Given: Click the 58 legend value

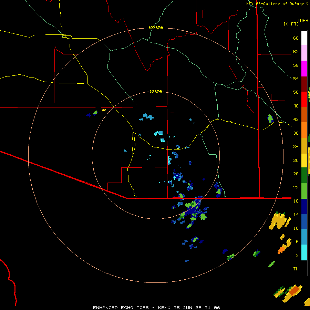Looking at the screenshot, I should coord(296,65).
